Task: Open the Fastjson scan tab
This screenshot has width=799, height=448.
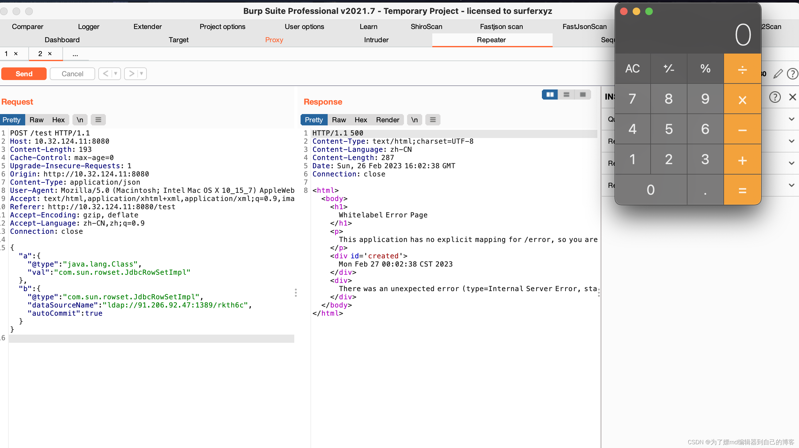Action: 501,26
